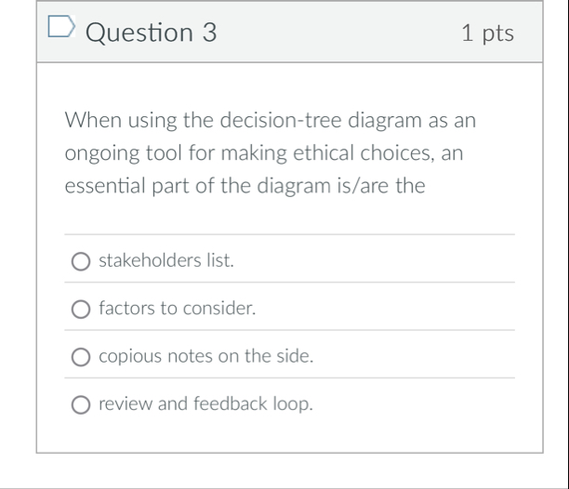The image size is (569, 489).
Task: Click the word 'factors' in second option
Action: pyautogui.click(x=125, y=308)
